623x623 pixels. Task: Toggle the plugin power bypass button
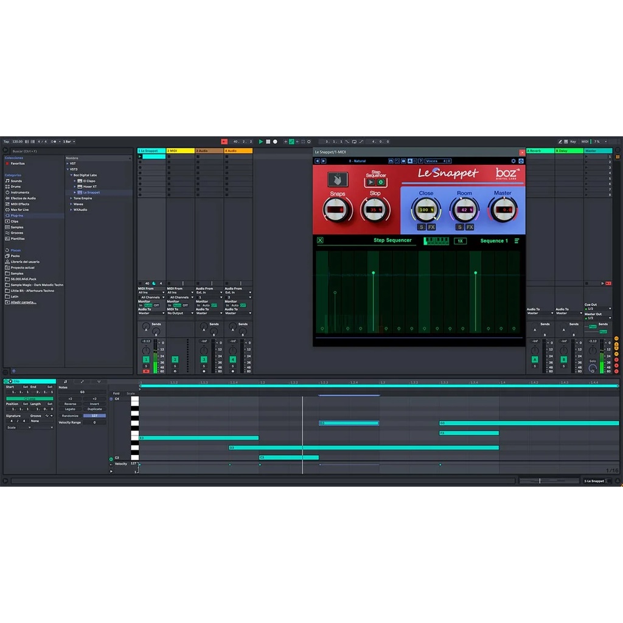521,161
